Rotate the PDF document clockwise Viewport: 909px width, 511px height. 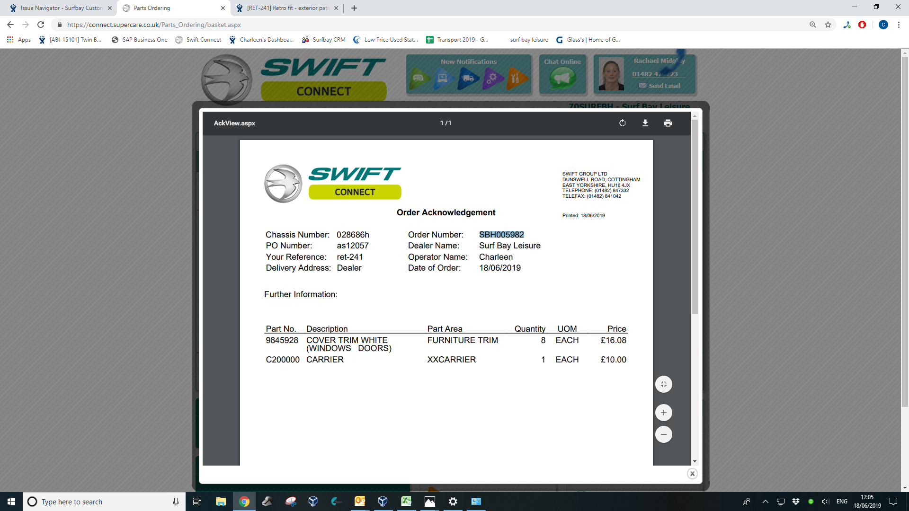coord(623,123)
